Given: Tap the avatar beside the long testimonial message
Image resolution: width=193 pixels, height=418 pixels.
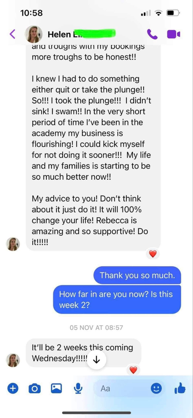Looking at the screenshot, I should click(x=13, y=244).
